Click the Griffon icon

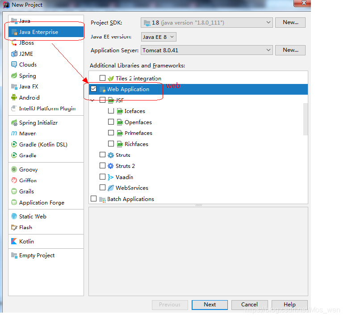(14, 180)
